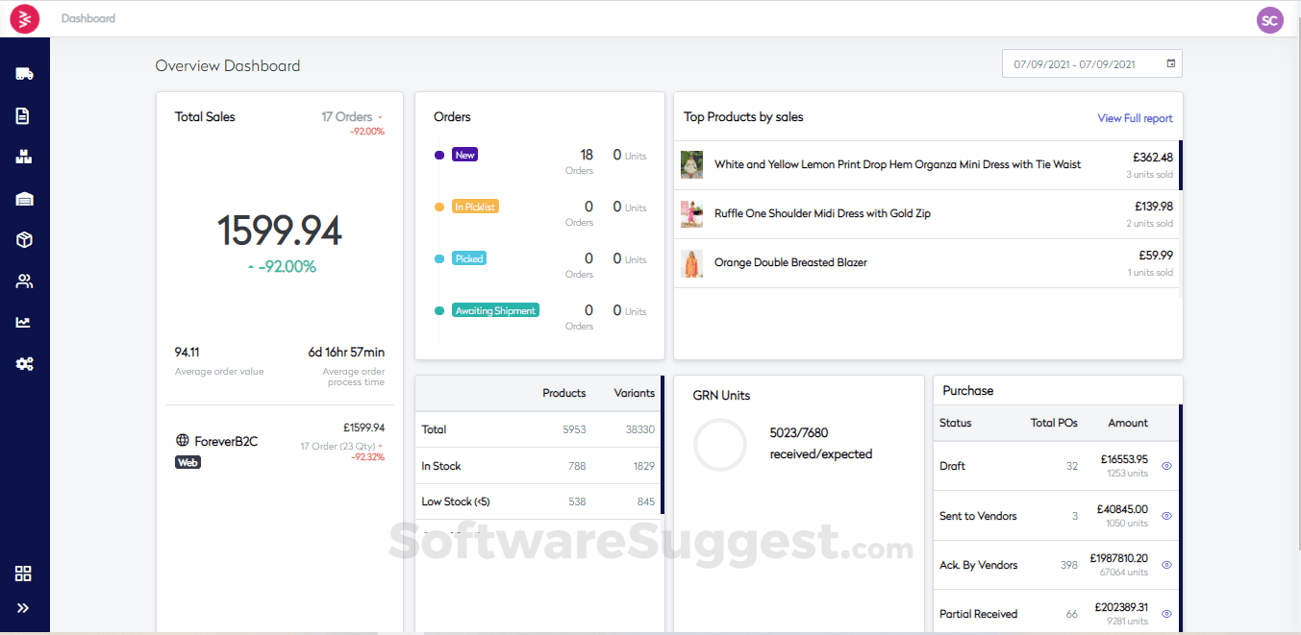Open the SC profile avatar menu
Image resolution: width=1301 pixels, height=635 pixels.
coord(1270,19)
